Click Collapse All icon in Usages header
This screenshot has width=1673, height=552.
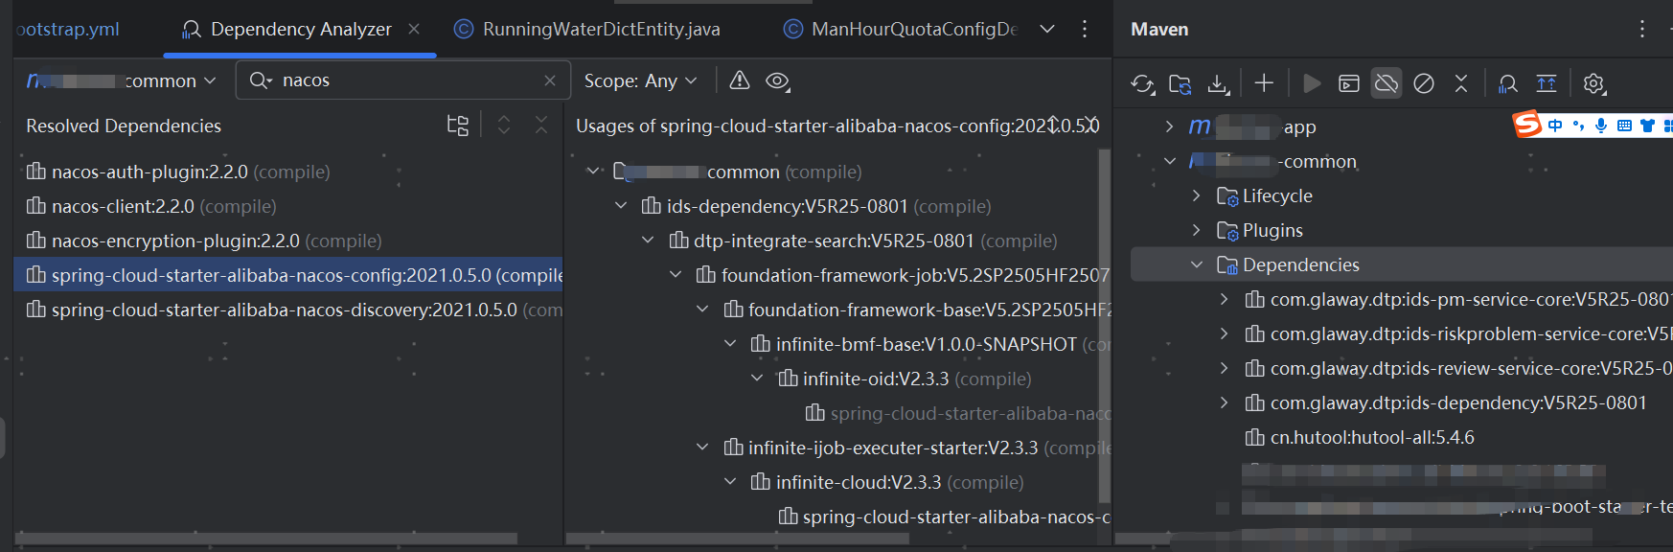[1090, 126]
